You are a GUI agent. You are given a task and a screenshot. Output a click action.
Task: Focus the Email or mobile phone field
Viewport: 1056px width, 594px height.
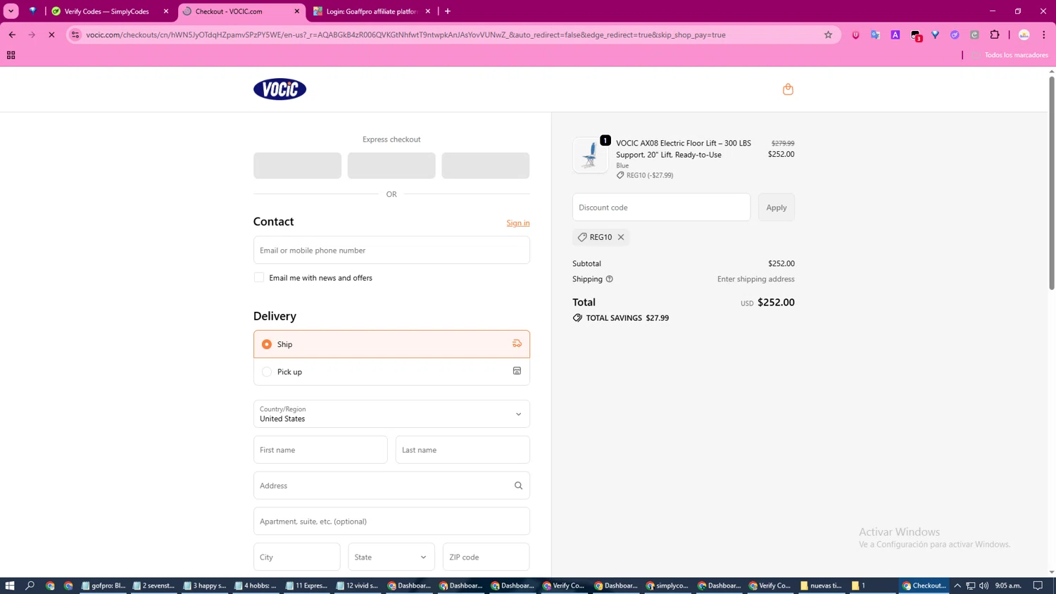pos(391,250)
